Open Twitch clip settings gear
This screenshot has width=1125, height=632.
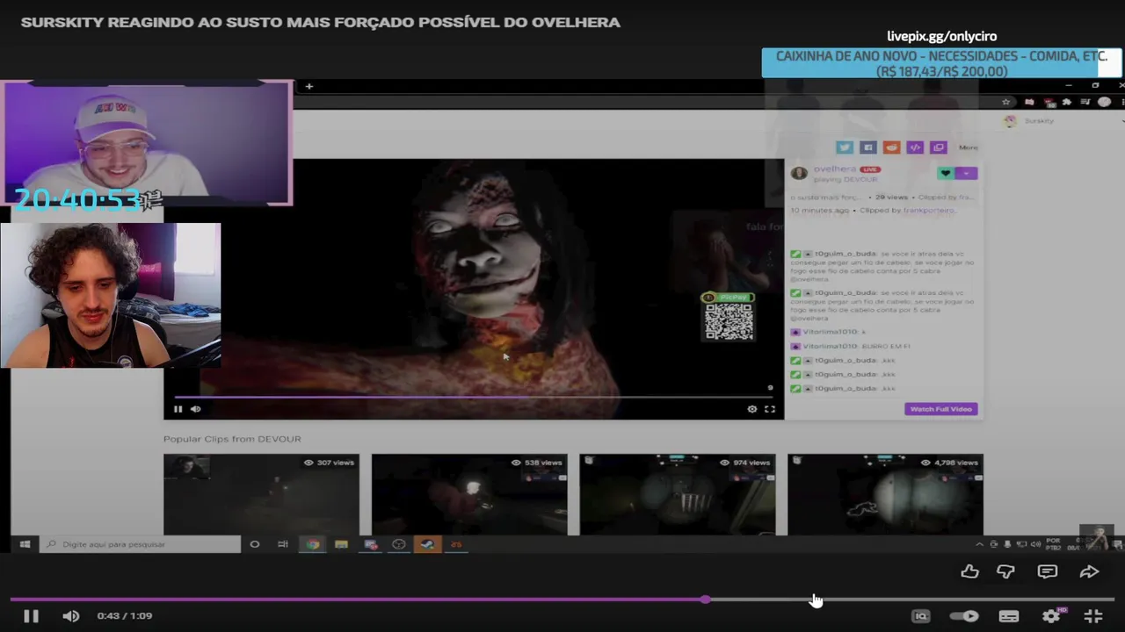pyautogui.click(x=751, y=409)
